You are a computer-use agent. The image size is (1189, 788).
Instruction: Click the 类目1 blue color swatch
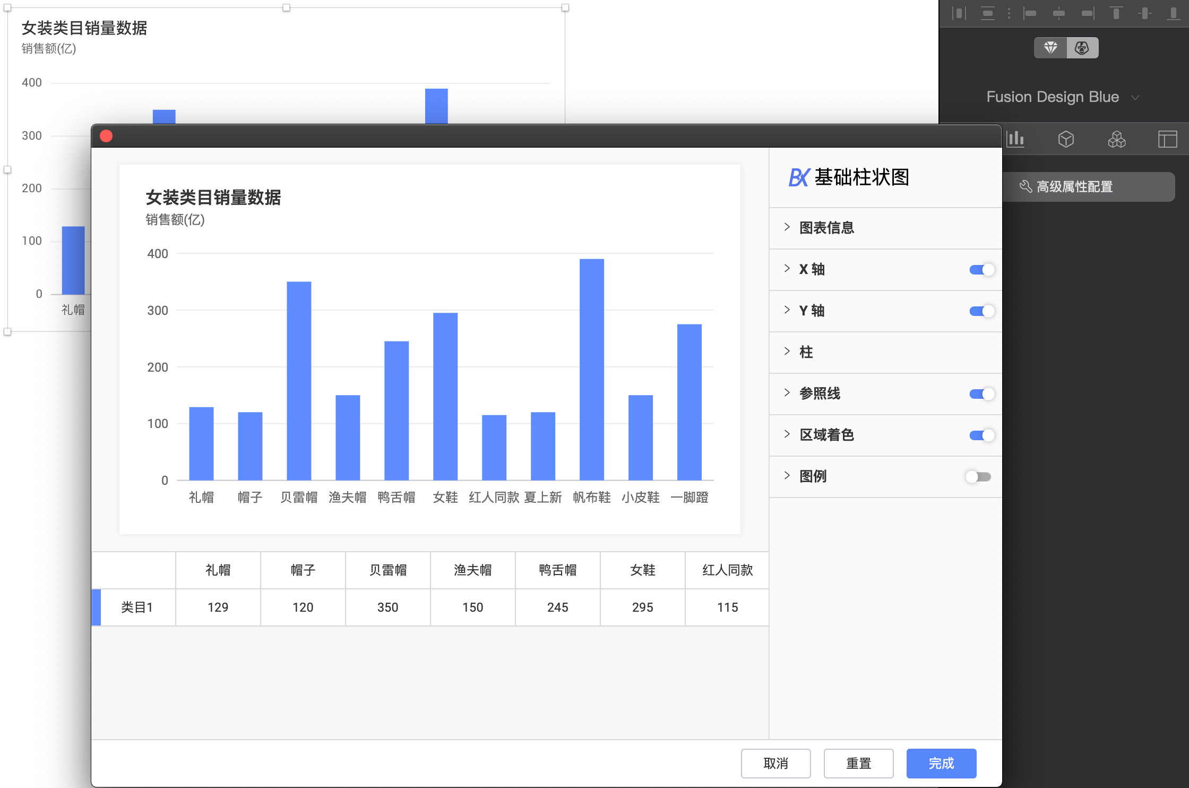pos(96,607)
